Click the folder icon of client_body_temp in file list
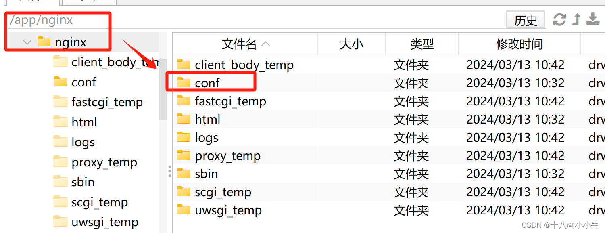The image size is (605, 233). click(x=184, y=64)
